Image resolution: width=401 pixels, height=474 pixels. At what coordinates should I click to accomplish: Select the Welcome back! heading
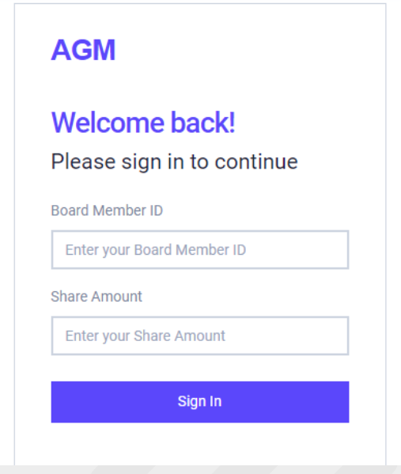[x=143, y=123]
